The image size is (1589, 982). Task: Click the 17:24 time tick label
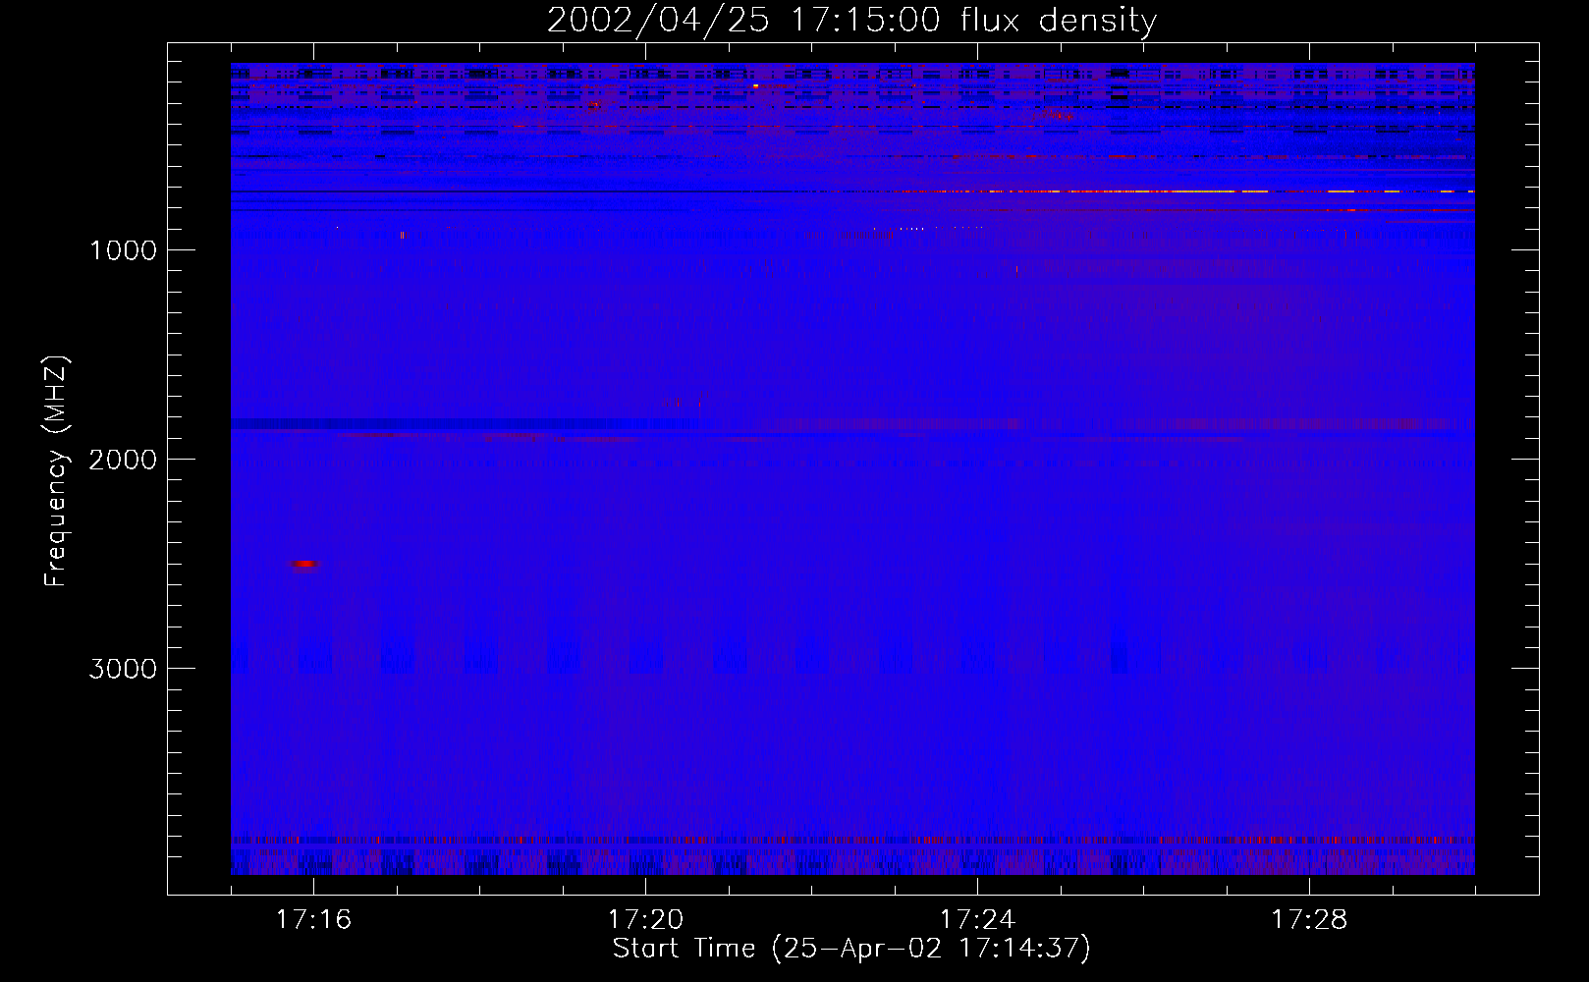coord(977,919)
